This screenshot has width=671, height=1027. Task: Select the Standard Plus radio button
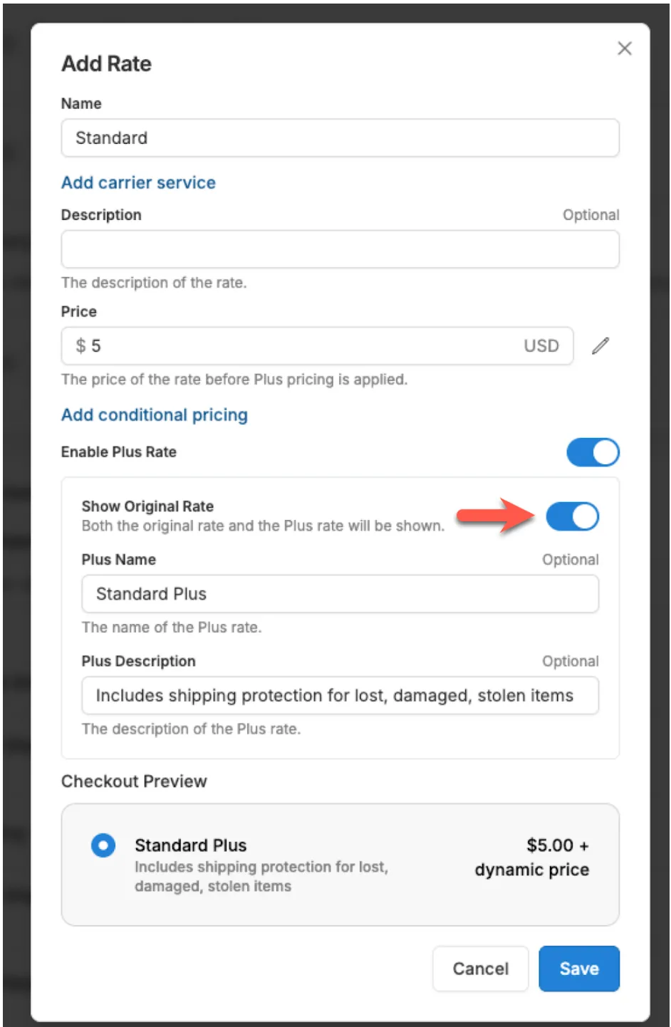(x=103, y=845)
